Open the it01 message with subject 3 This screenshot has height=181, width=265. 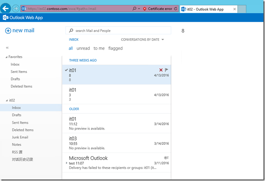117,94
